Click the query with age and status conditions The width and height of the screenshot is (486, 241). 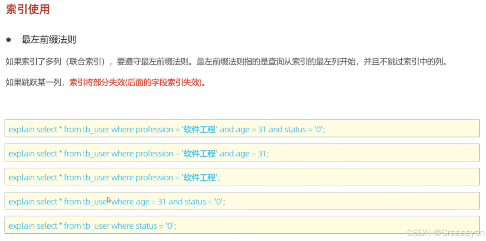coord(116,201)
